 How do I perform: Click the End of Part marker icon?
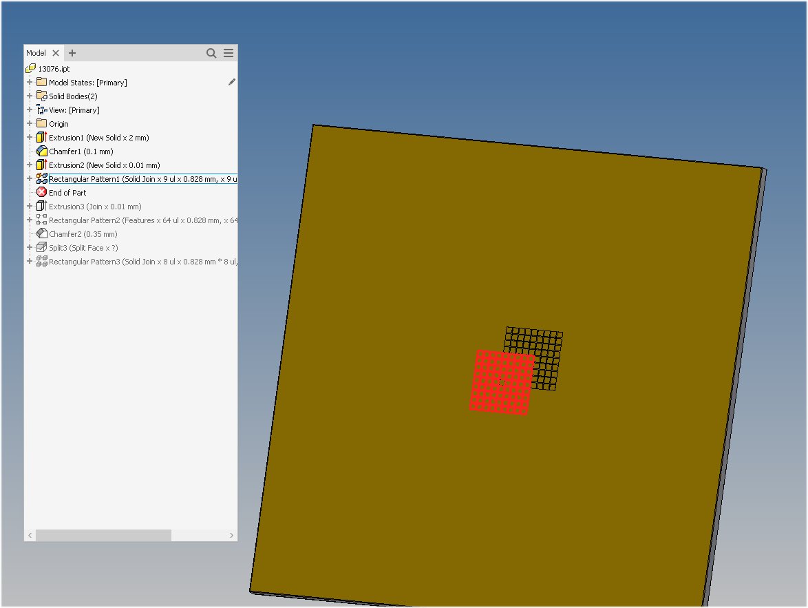(41, 192)
